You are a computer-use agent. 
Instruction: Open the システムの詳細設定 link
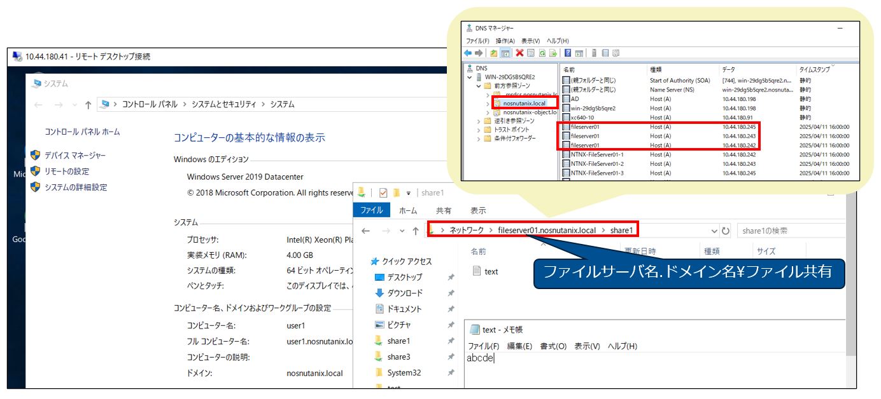tap(76, 187)
